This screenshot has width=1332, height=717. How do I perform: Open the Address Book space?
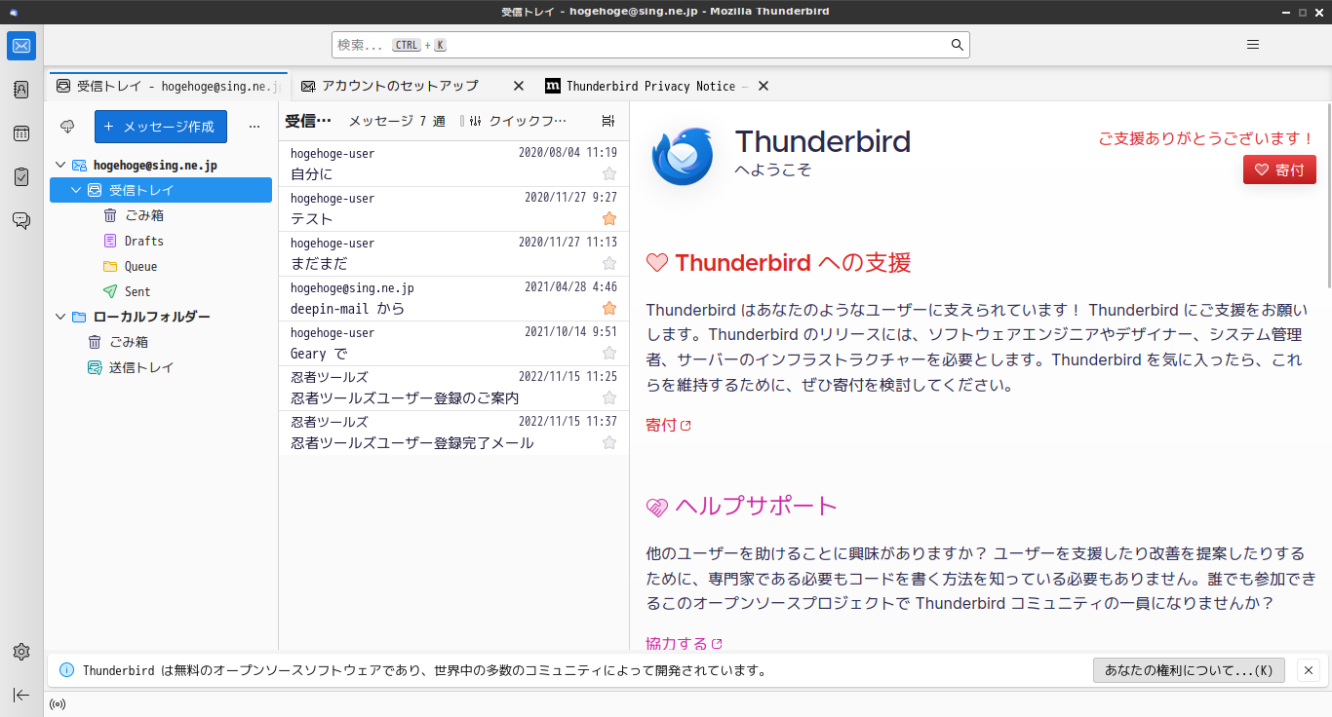21,90
